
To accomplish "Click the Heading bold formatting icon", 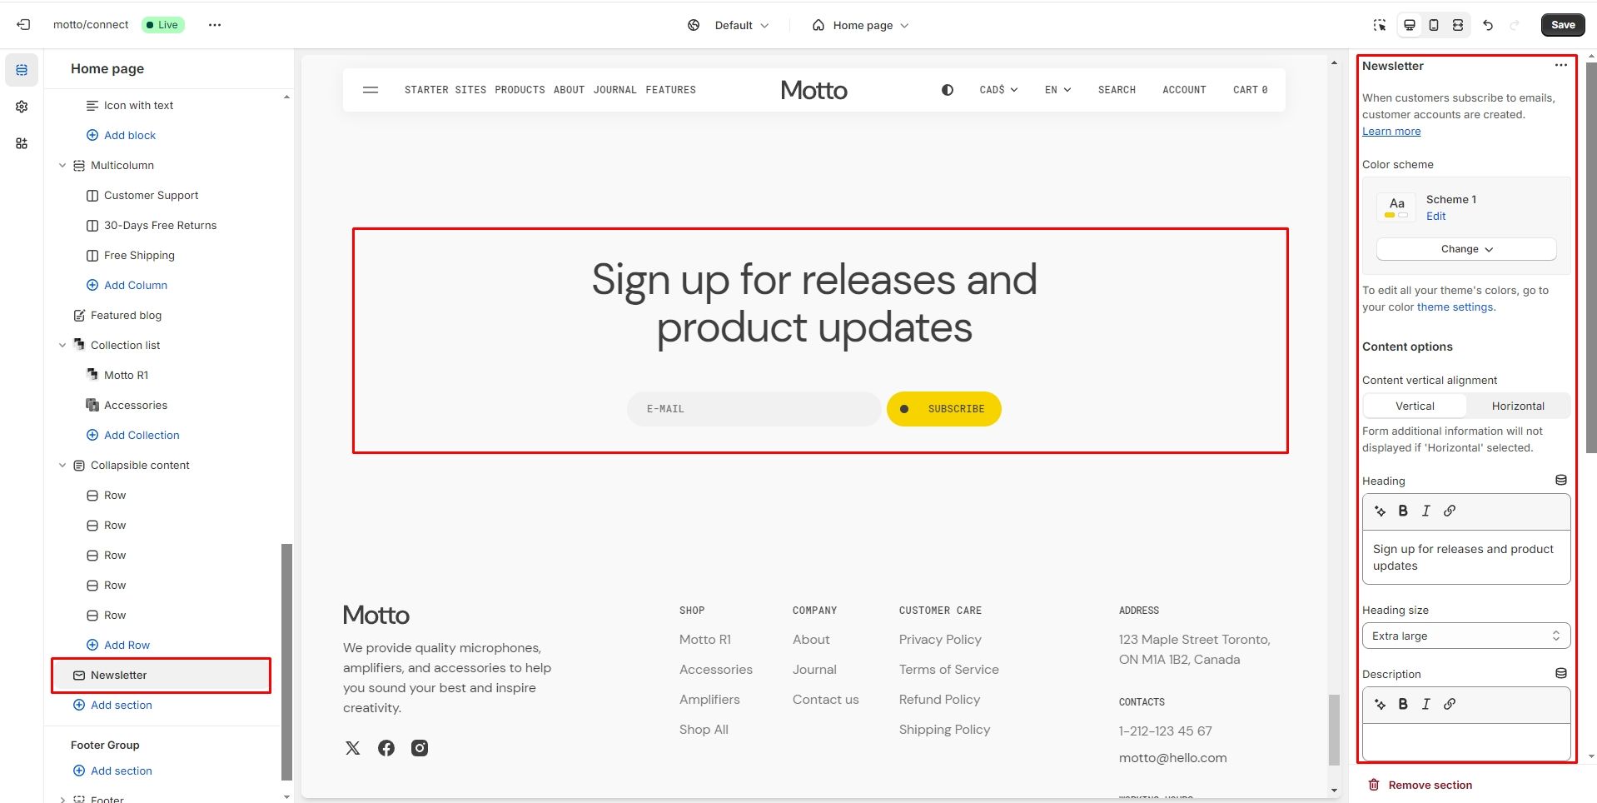I will point(1403,511).
